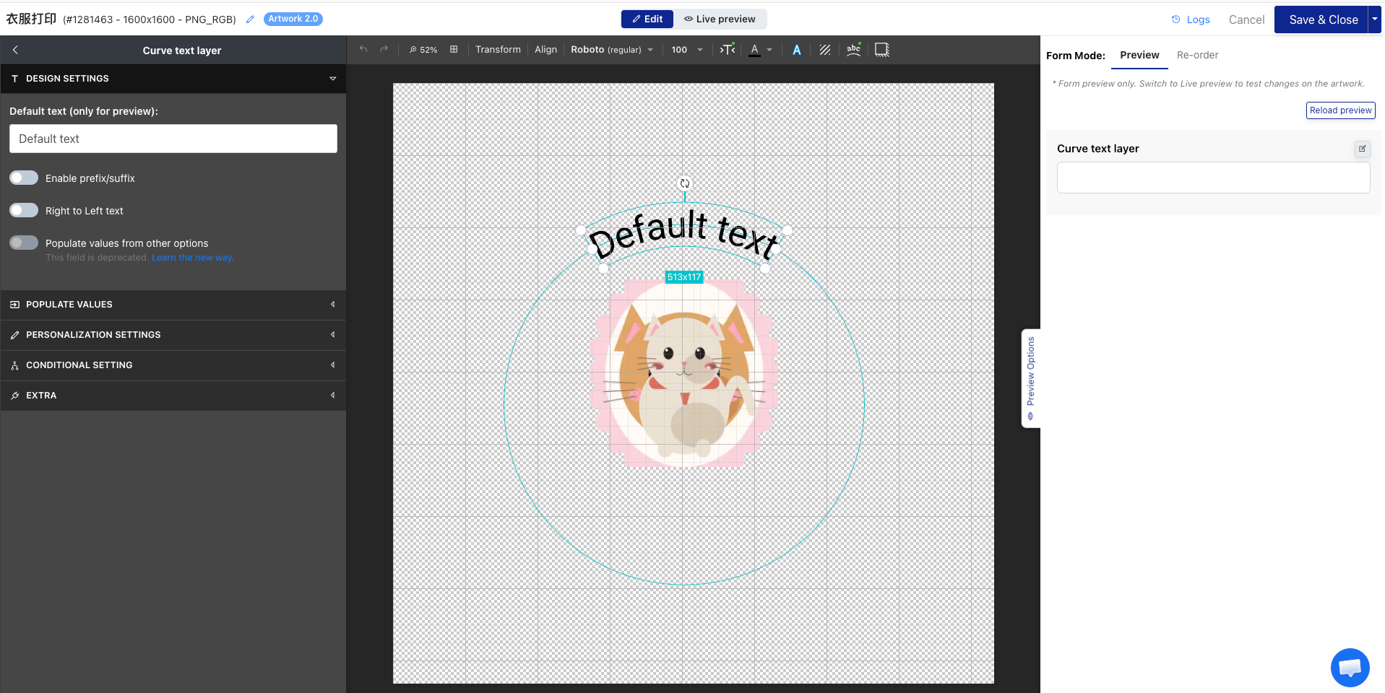Expand the Conditional Setting section
This screenshot has width=1385, height=693.
(x=173, y=365)
